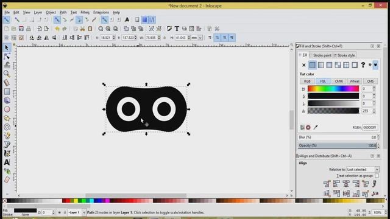This screenshot has width=390, height=219.
Task: Select the Tweak tool
Action: pos(7,65)
